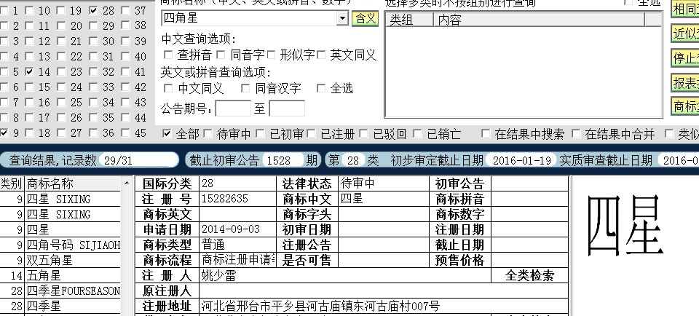
Task: Click the 报表 button
Action: 685,82
